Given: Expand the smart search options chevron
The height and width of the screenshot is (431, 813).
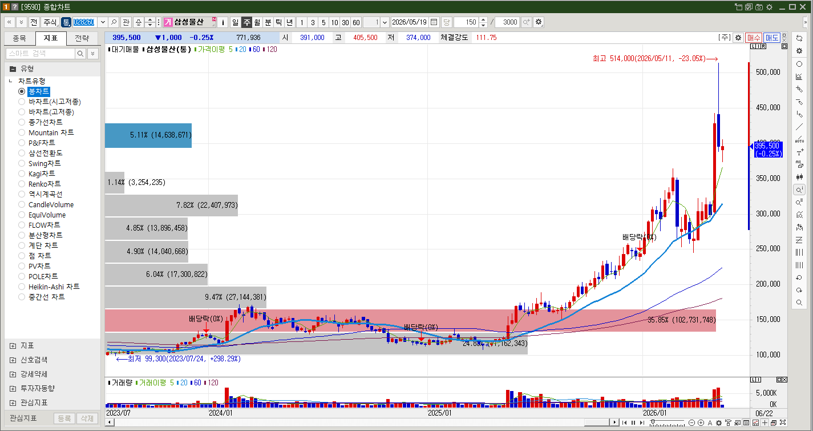Looking at the screenshot, I should pos(92,53).
